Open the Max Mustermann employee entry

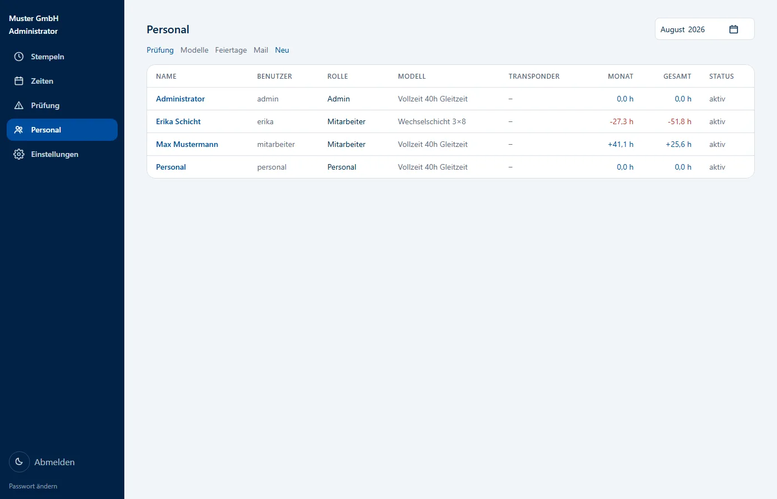187,144
